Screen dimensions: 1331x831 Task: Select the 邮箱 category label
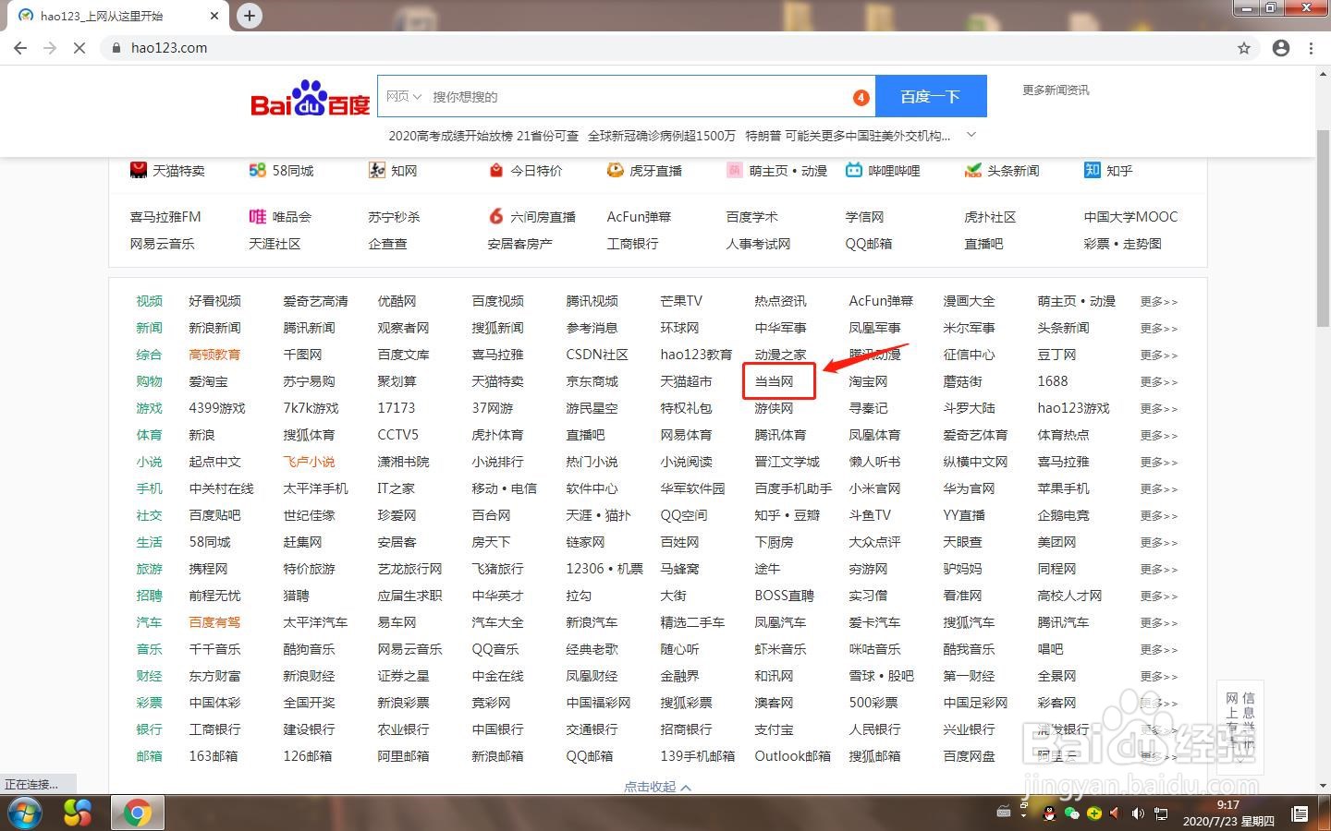[149, 756]
